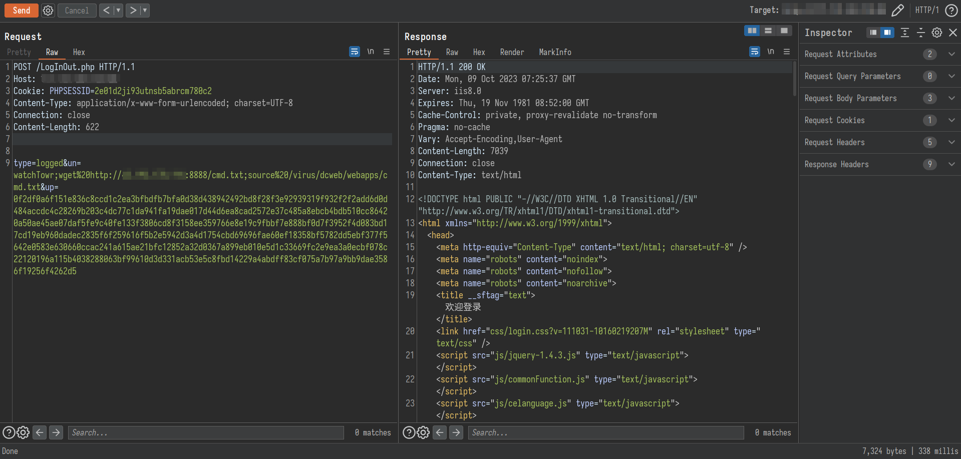Go back to previous request in history
This screenshot has width=961, height=459.
click(x=106, y=11)
